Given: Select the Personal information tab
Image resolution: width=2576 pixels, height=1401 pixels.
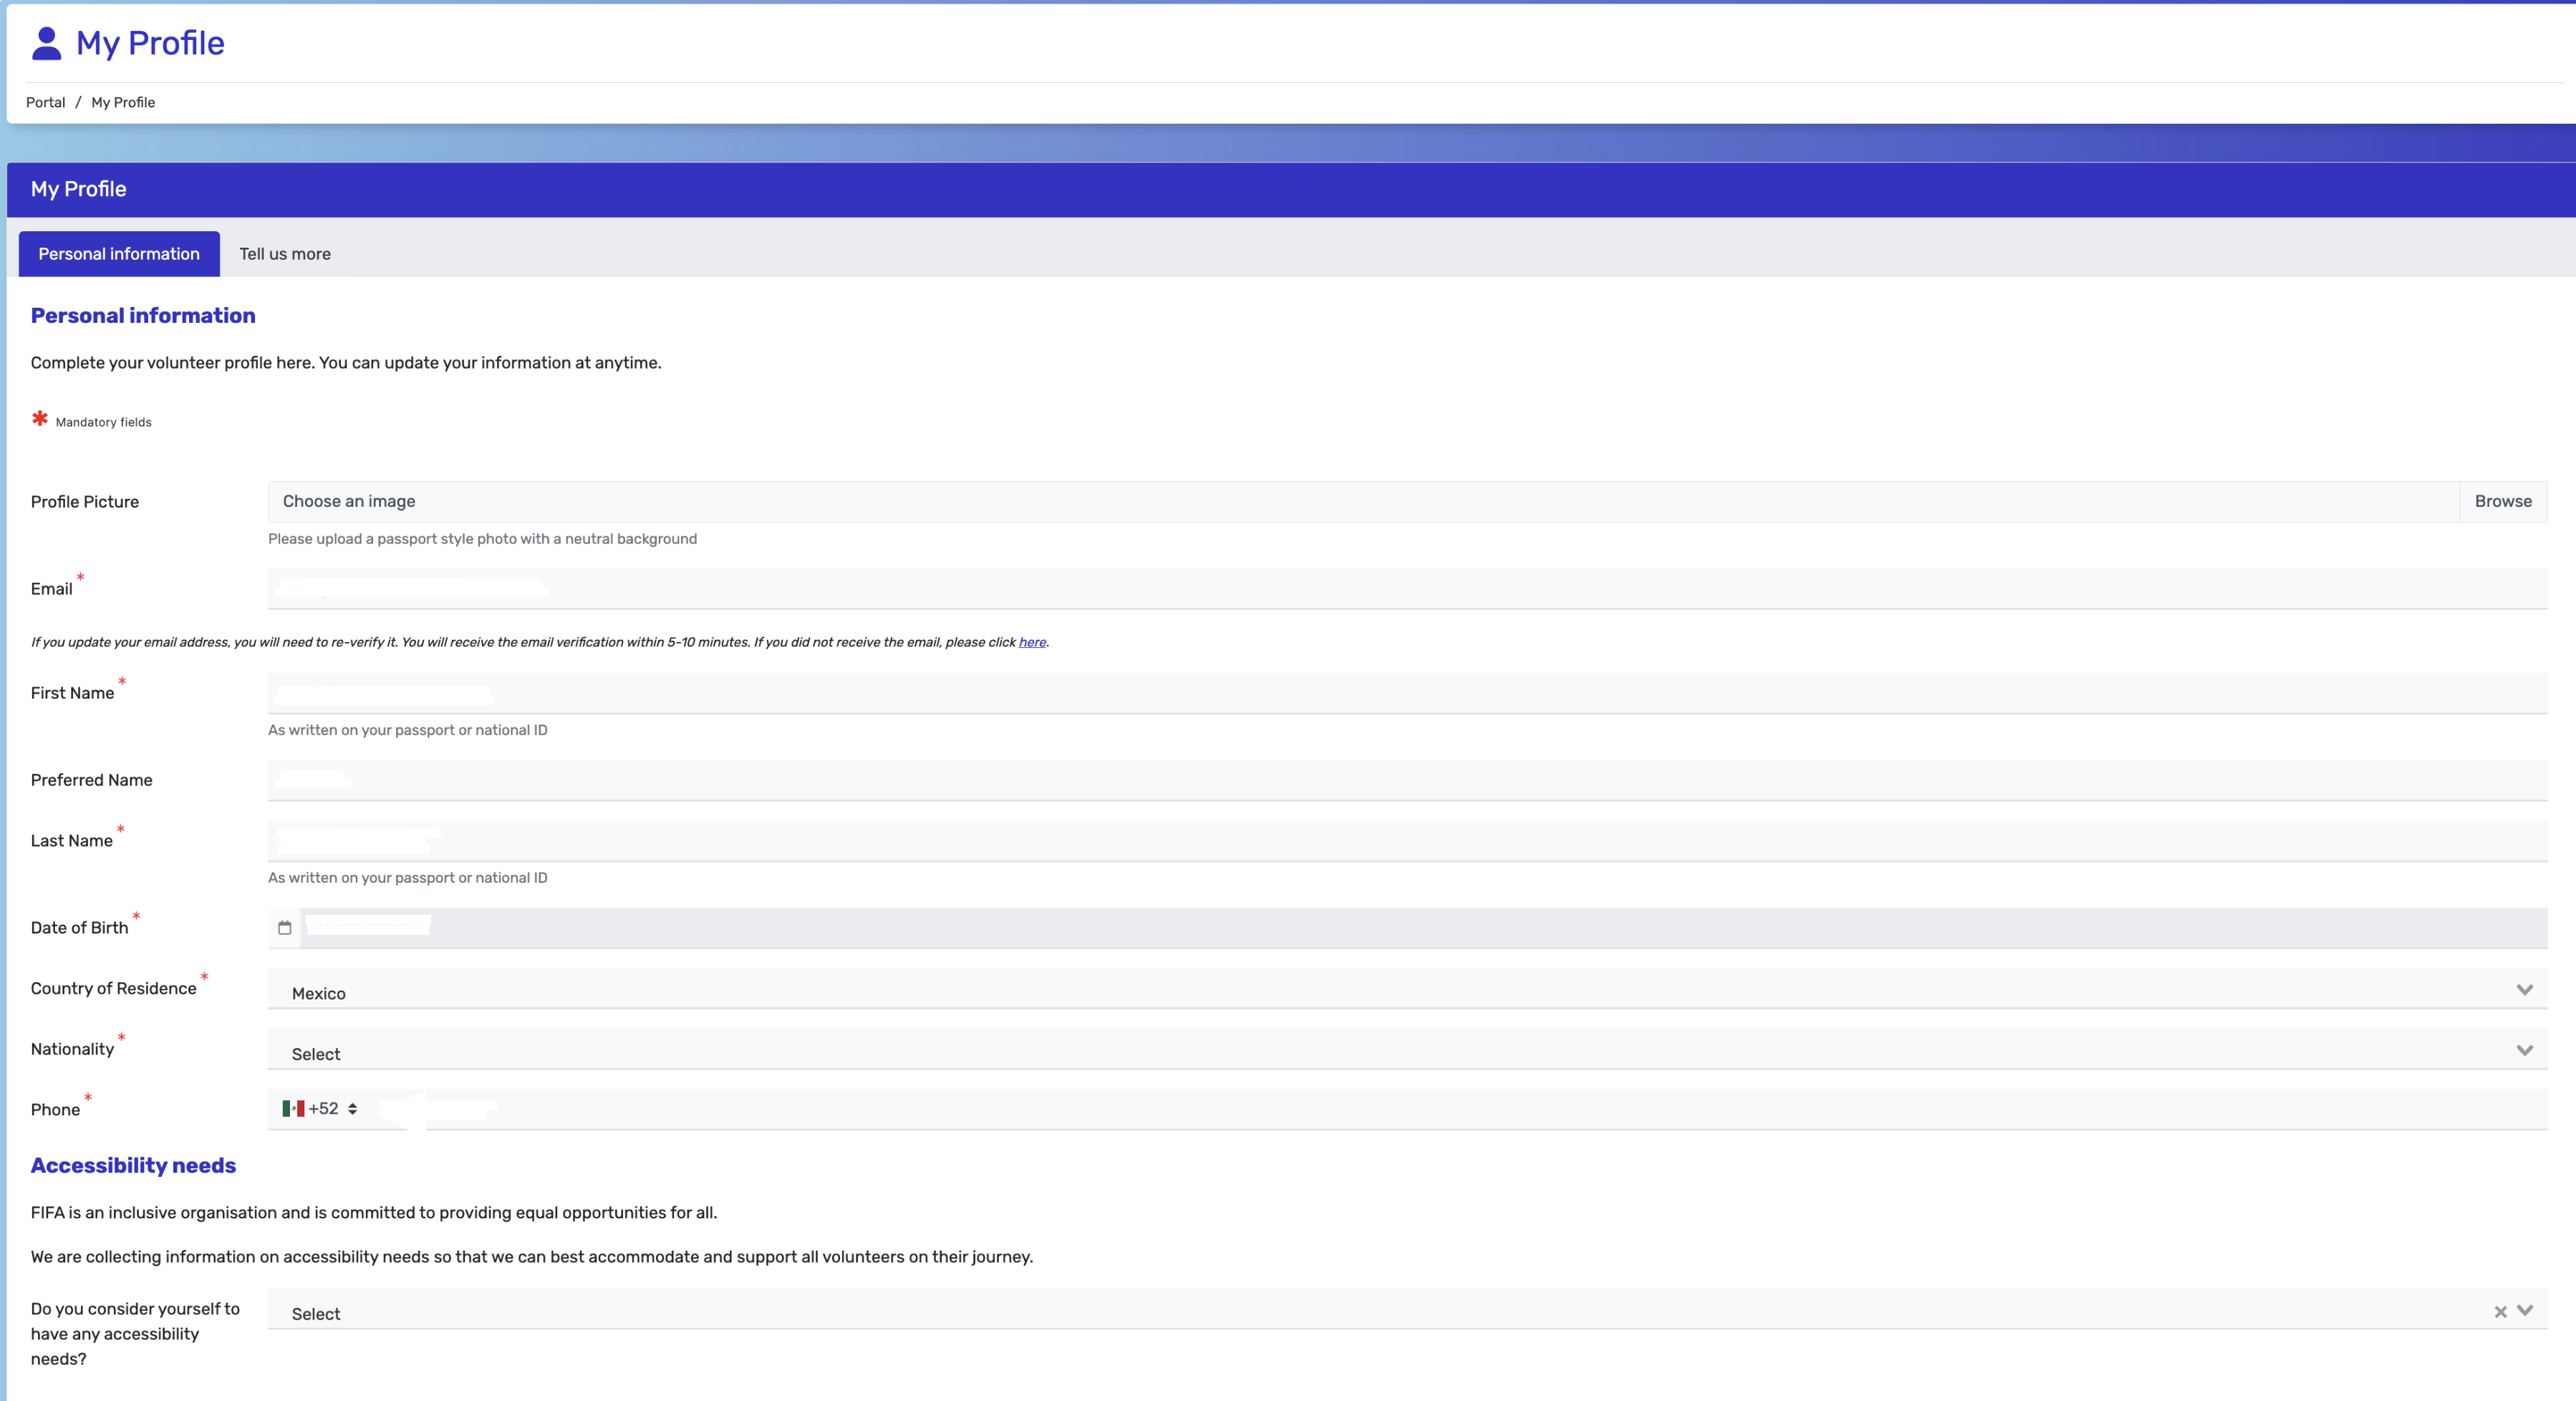Looking at the screenshot, I should click(x=119, y=254).
